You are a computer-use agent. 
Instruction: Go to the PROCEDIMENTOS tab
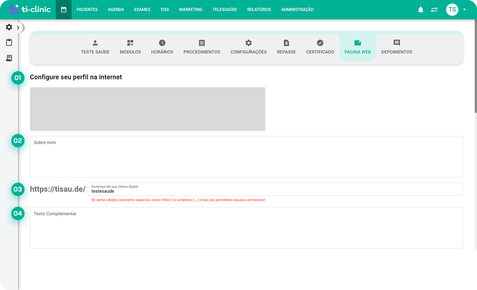pos(202,47)
